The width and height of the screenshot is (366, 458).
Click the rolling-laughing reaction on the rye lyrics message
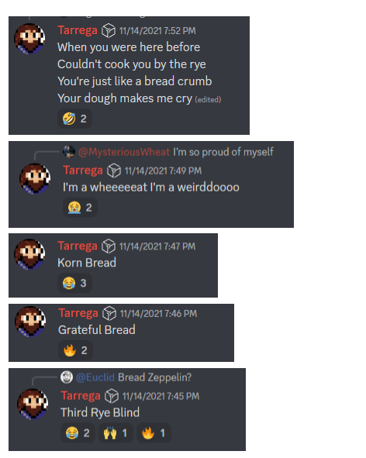(75, 119)
